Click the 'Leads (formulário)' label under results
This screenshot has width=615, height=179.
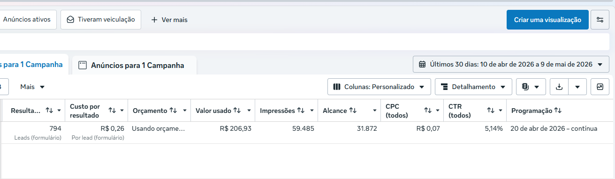click(38, 138)
